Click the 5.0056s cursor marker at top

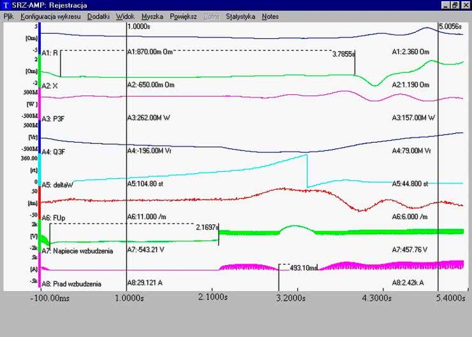click(x=450, y=27)
